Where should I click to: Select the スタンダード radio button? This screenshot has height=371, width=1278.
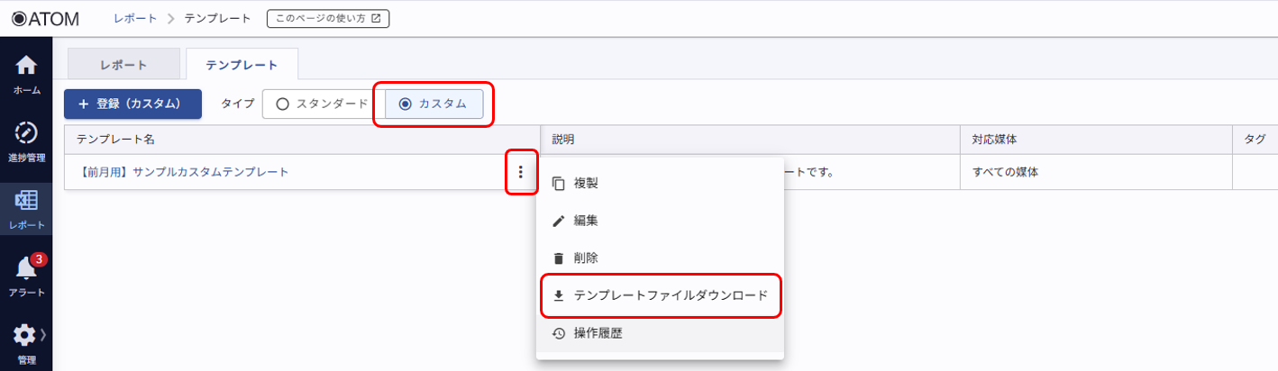[x=282, y=104]
